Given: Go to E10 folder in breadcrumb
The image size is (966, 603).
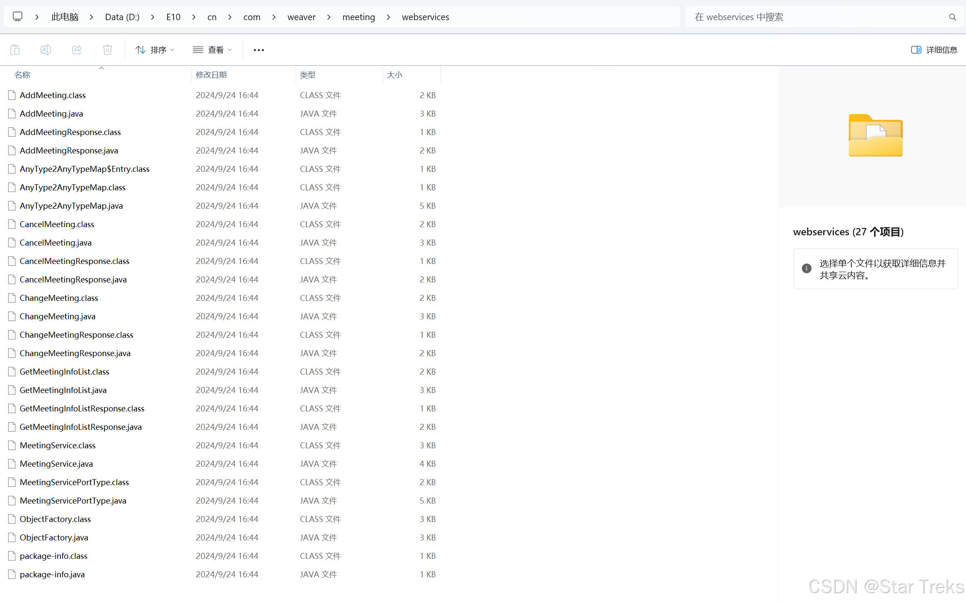Looking at the screenshot, I should point(173,17).
